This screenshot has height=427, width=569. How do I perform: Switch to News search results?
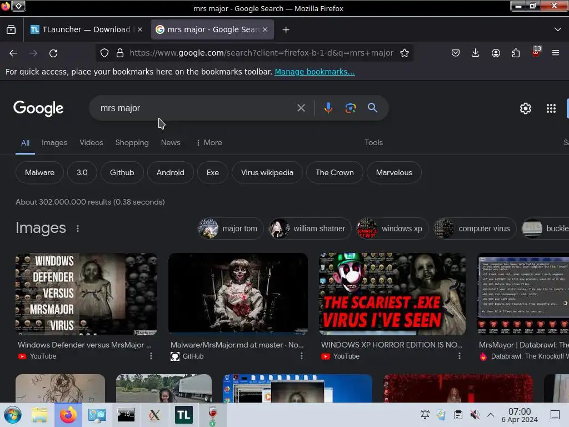(171, 143)
